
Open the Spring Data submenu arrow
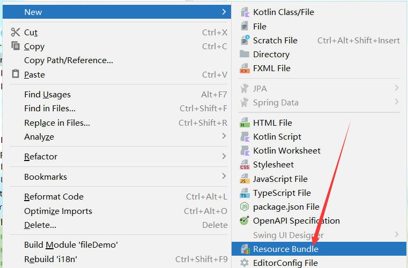(396, 102)
